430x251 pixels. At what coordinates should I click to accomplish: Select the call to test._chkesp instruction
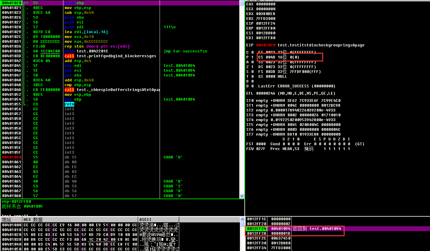pyautogui.click(x=112, y=90)
